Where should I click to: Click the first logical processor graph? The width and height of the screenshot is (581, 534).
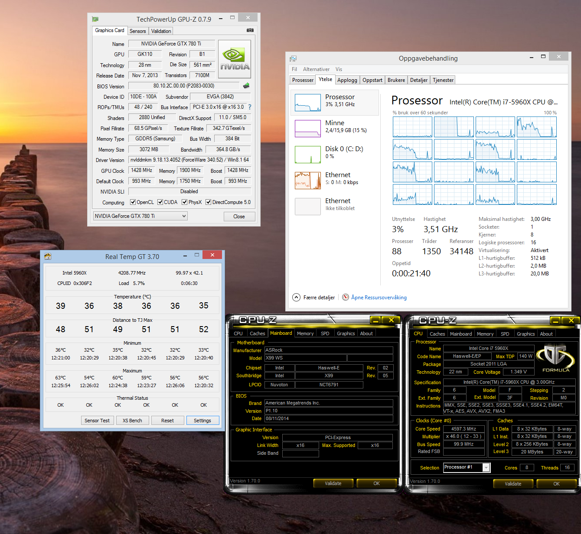tap(412, 127)
